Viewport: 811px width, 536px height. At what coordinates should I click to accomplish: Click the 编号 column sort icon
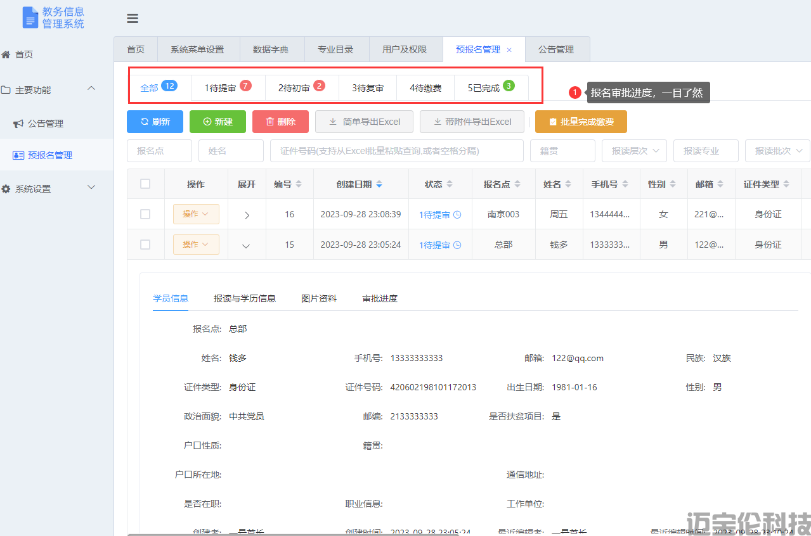299,184
